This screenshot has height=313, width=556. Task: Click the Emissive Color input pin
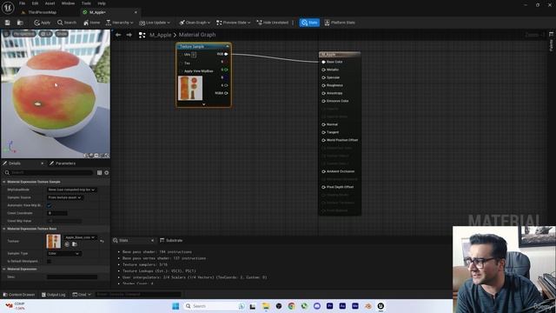pyautogui.click(x=323, y=101)
